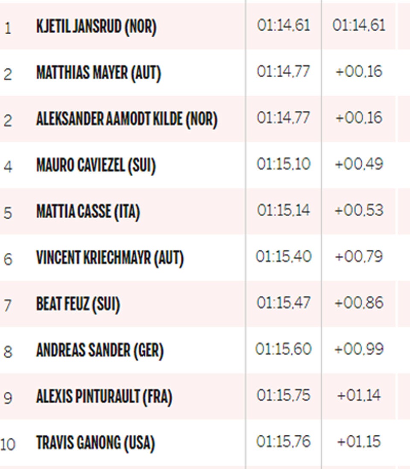Select the +00,49 gap cell
This screenshot has width=410, height=469.
click(x=359, y=164)
